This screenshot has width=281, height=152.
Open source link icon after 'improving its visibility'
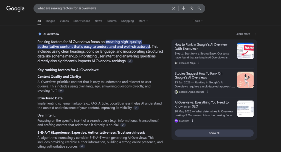[x=136, y=108]
